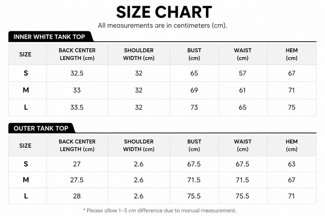Click outer tank BACK CENTER LENGTH header
The width and height of the screenshot is (325, 216).
(x=77, y=145)
